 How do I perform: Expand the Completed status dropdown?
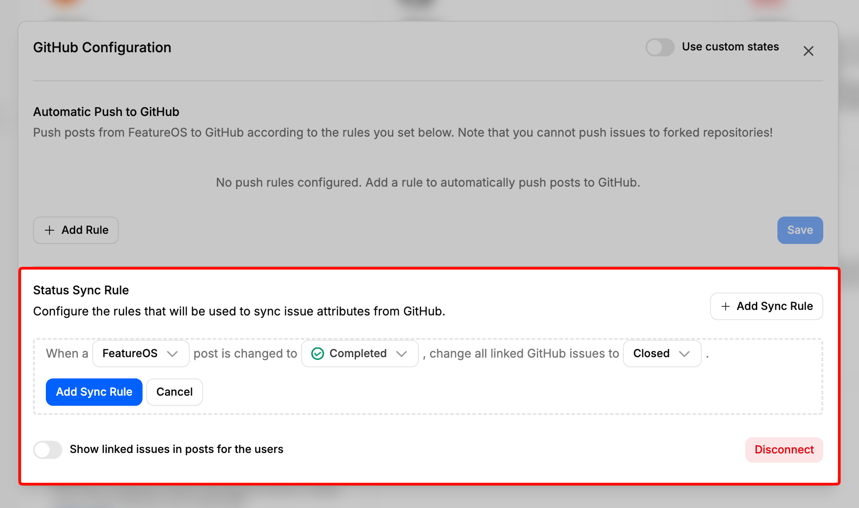click(x=360, y=353)
